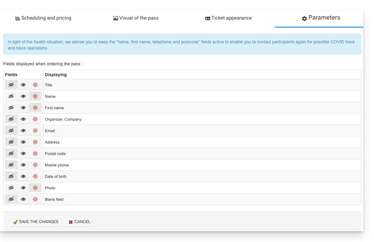Set Date of birth as required
Viewport: 374px width, 242px height.
pyautogui.click(x=35, y=176)
